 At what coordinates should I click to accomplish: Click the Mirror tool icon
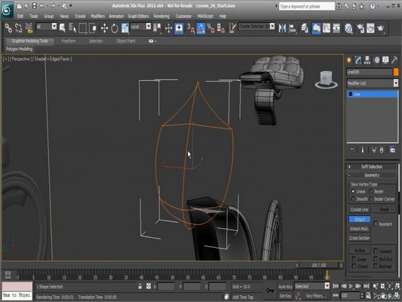pos(282,28)
